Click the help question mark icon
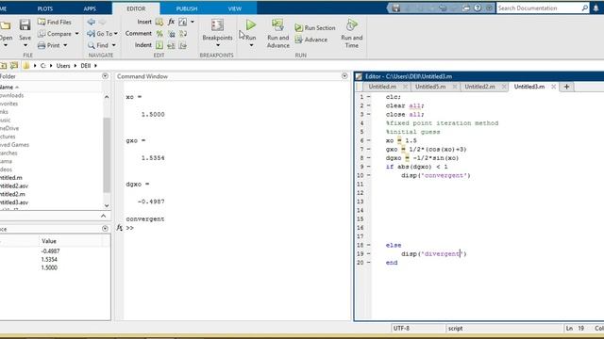The height and width of the screenshot is (339, 604). [478, 8]
